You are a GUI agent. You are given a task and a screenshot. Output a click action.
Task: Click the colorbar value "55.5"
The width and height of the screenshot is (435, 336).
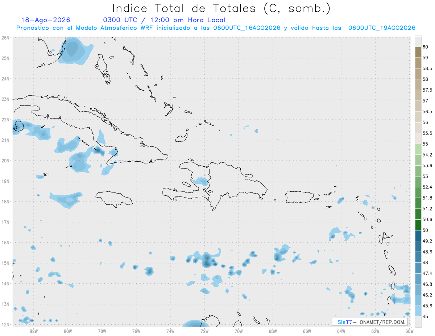coord(427,133)
